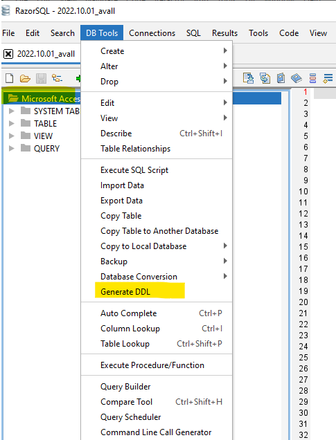Open the Tools menu
The width and height of the screenshot is (336, 440).
pos(258,33)
